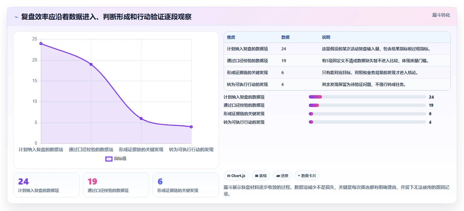
Task: Click table value 6 in 数据 column
Action: (283, 73)
